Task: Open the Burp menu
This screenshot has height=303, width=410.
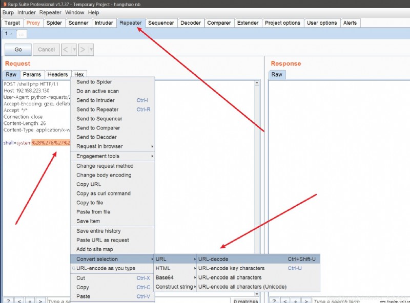Action: click(8, 12)
